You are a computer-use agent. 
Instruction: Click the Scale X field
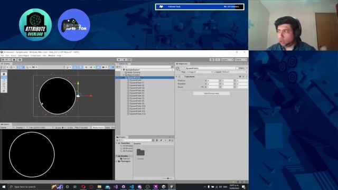pos(213,87)
